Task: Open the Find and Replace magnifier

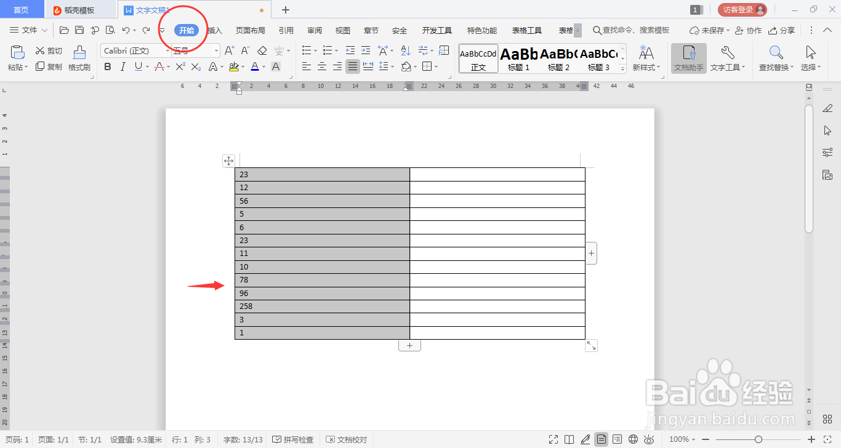Action: pyautogui.click(x=776, y=52)
